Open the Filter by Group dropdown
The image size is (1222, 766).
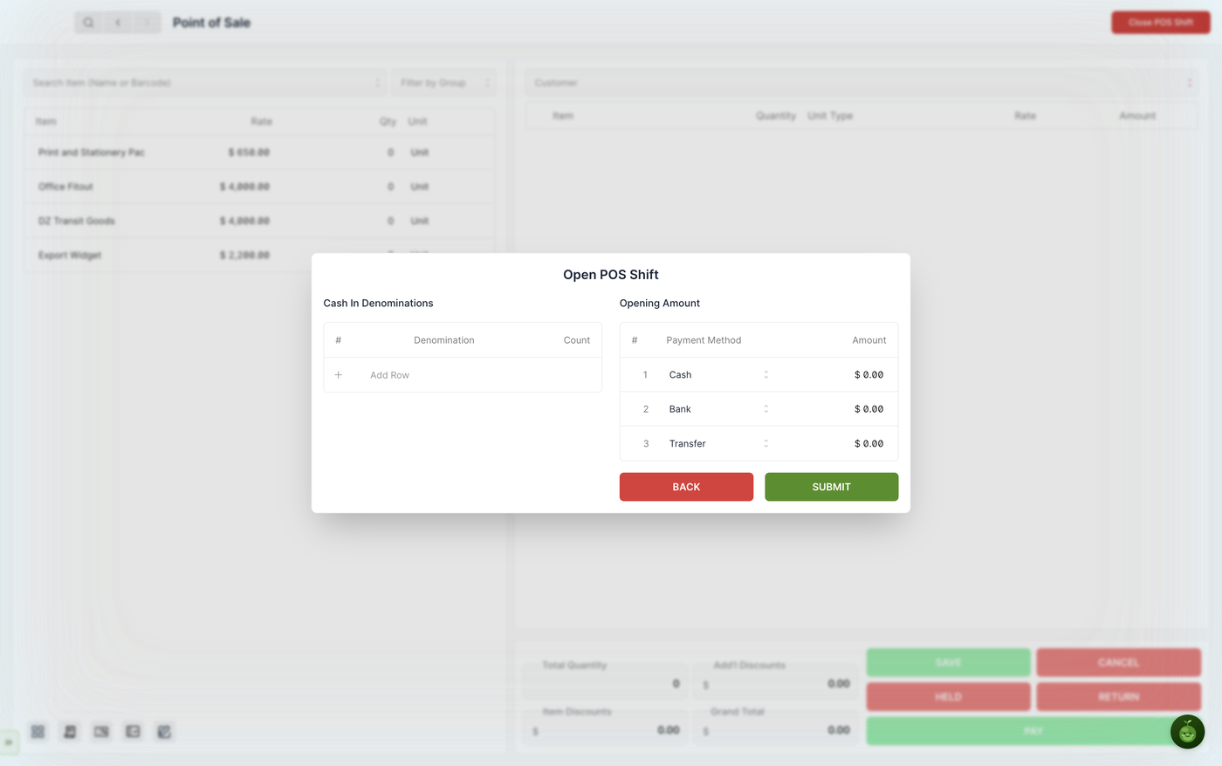[x=443, y=83]
